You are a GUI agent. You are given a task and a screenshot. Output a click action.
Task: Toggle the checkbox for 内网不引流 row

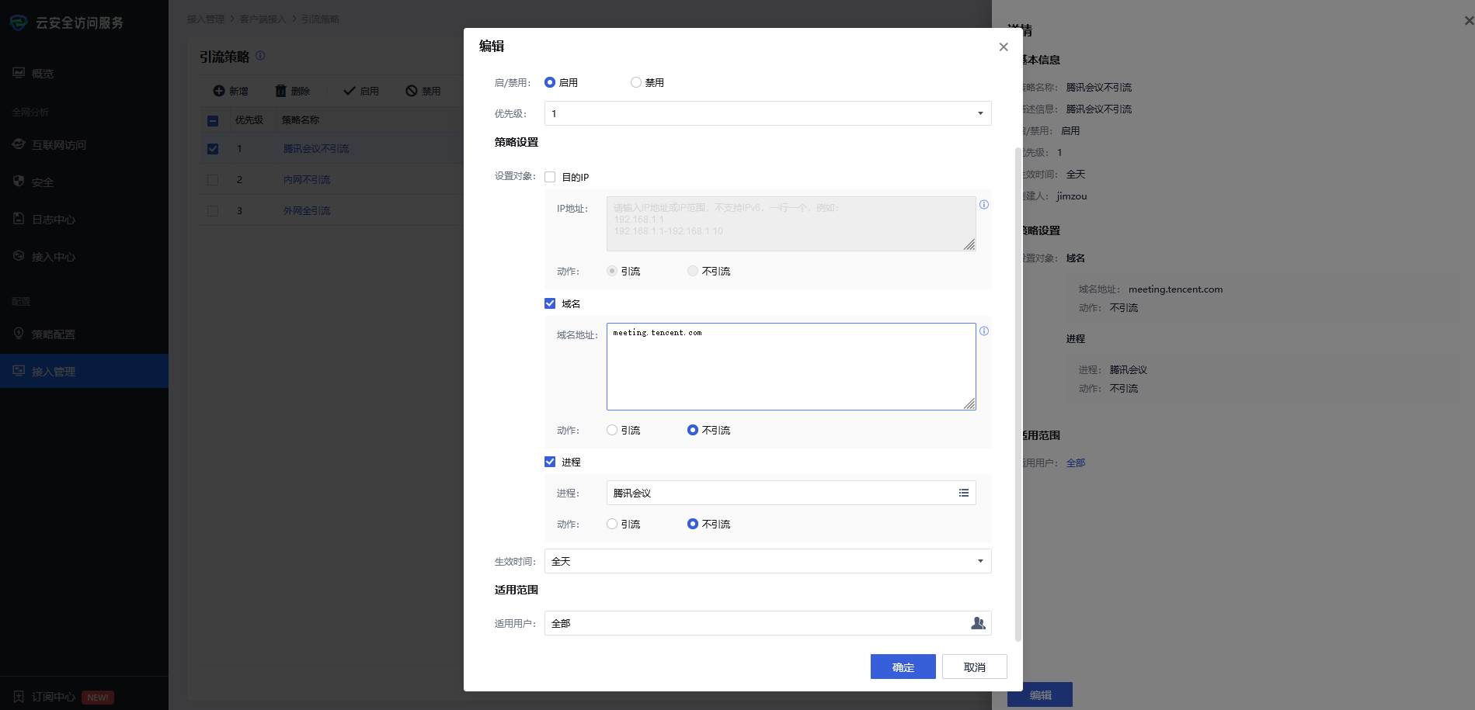click(x=213, y=179)
